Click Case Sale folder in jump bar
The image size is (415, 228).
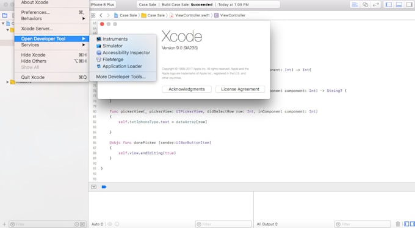click(x=153, y=16)
